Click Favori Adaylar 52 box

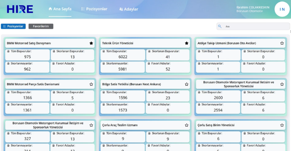click(168, 67)
